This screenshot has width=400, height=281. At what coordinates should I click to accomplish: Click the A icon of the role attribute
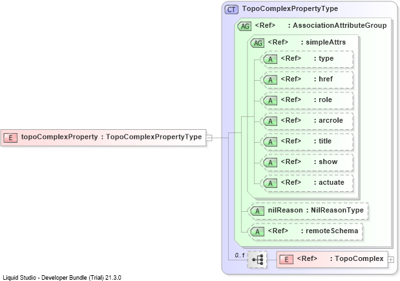tap(270, 101)
